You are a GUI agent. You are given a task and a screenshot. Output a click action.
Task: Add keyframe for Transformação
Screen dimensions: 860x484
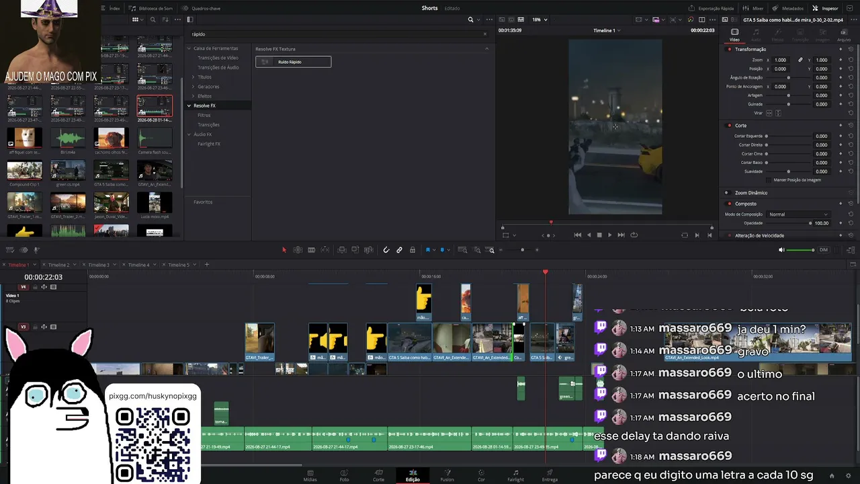pos(840,49)
